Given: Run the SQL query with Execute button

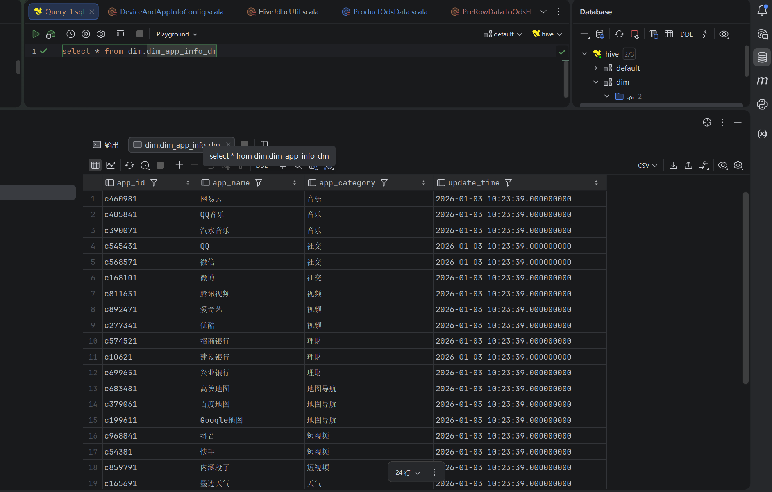Looking at the screenshot, I should coord(36,34).
